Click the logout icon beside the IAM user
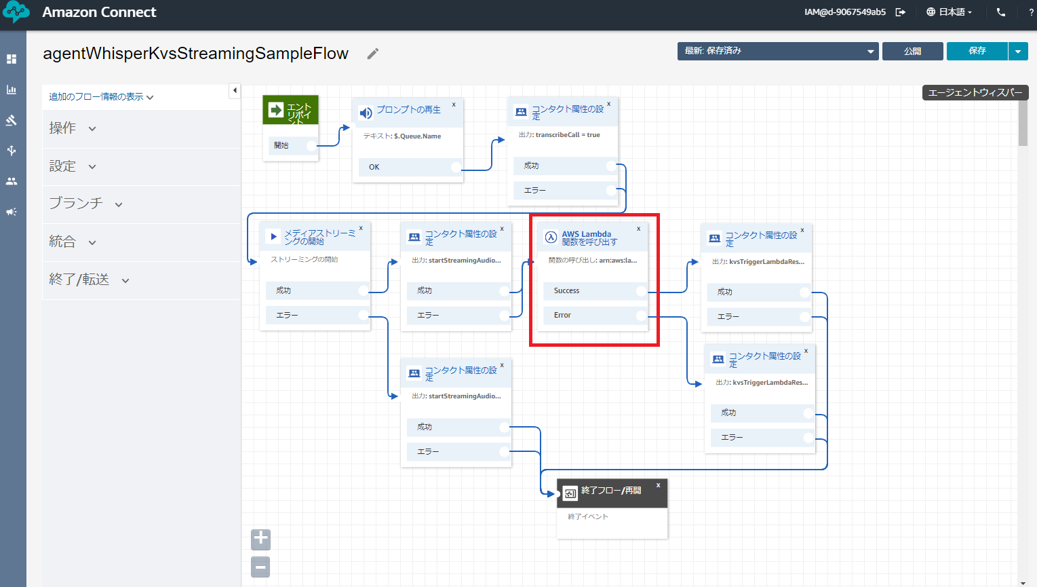The height and width of the screenshot is (587, 1037). coord(901,12)
